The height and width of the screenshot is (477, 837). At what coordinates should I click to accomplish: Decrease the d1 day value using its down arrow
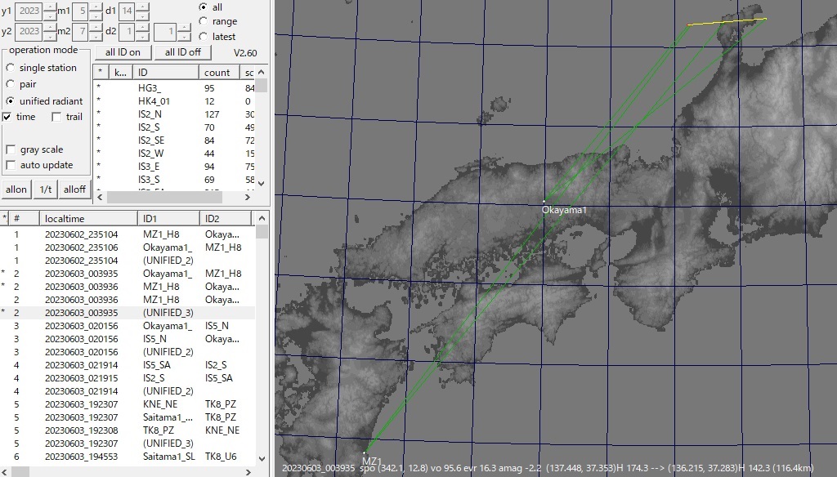(142, 19)
